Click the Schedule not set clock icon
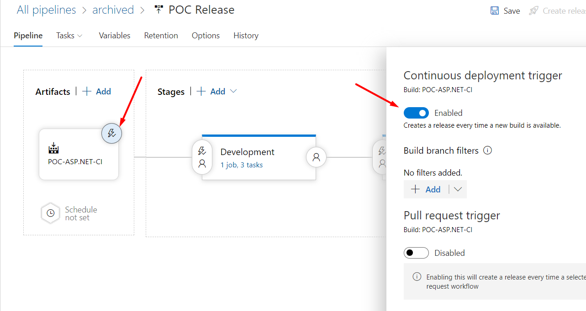Image resolution: width=586 pixels, height=311 pixels. [x=50, y=213]
